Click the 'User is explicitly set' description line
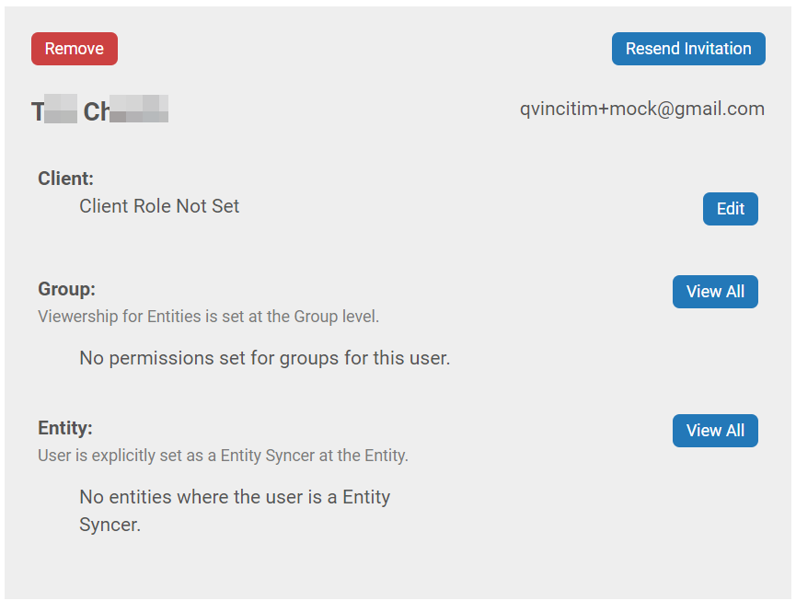The height and width of the screenshot is (601, 796). click(x=223, y=456)
